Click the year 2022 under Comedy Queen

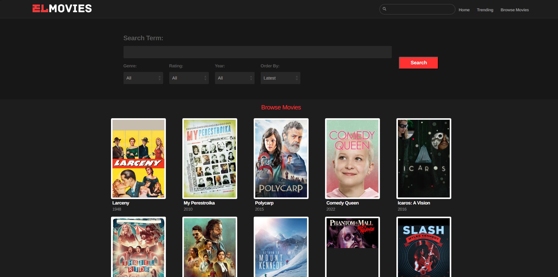(x=331, y=209)
